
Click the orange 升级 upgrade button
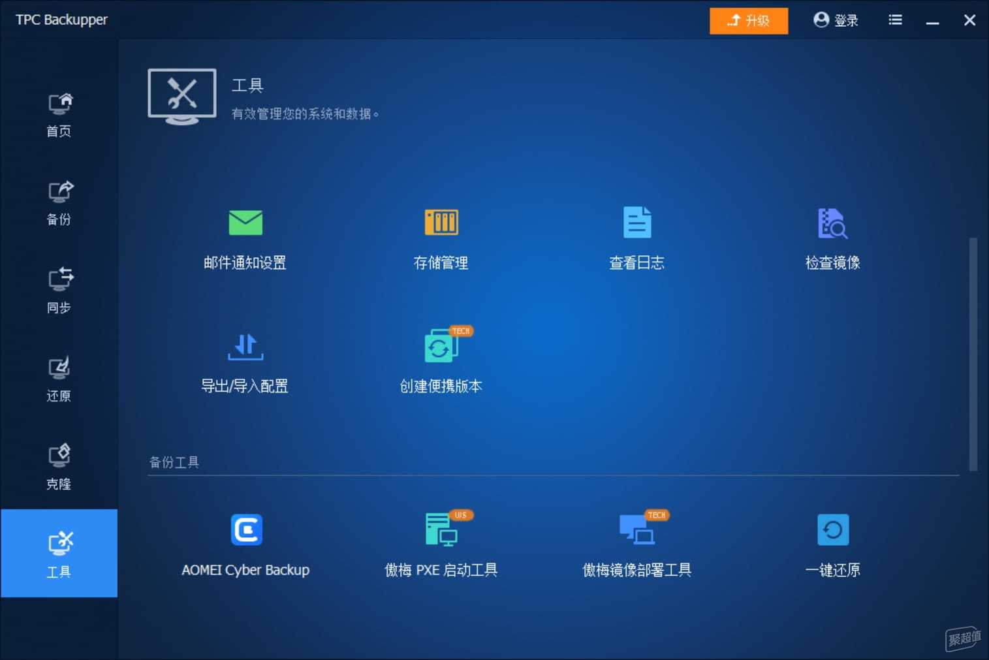coord(749,20)
